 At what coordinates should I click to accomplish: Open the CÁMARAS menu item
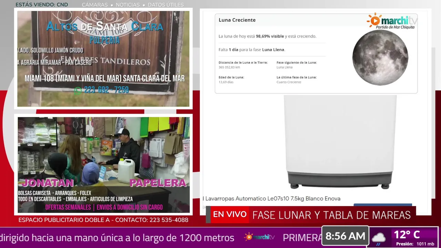[95, 5]
